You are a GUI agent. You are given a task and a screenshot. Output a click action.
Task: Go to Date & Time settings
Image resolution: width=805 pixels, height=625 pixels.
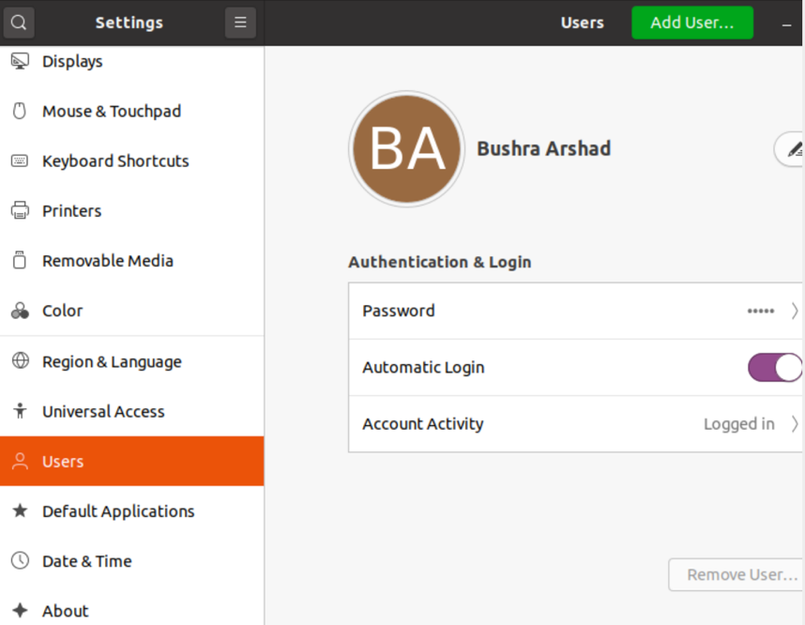[x=86, y=561]
